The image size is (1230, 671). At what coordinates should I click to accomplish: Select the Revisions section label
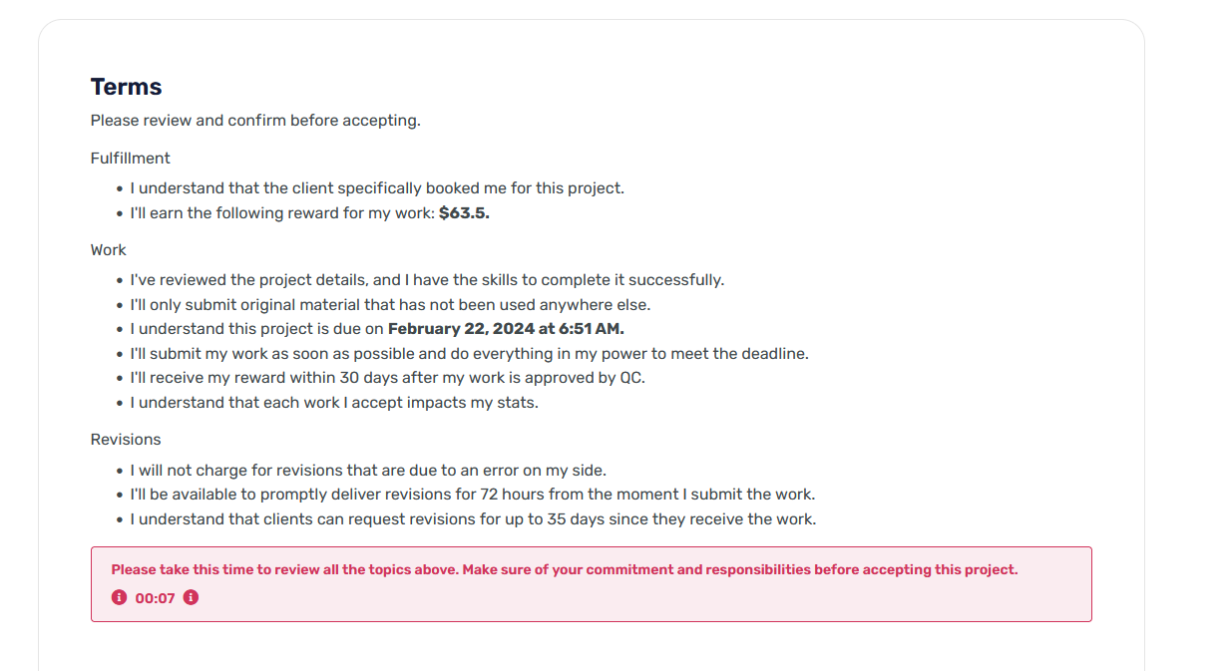tap(126, 440)
